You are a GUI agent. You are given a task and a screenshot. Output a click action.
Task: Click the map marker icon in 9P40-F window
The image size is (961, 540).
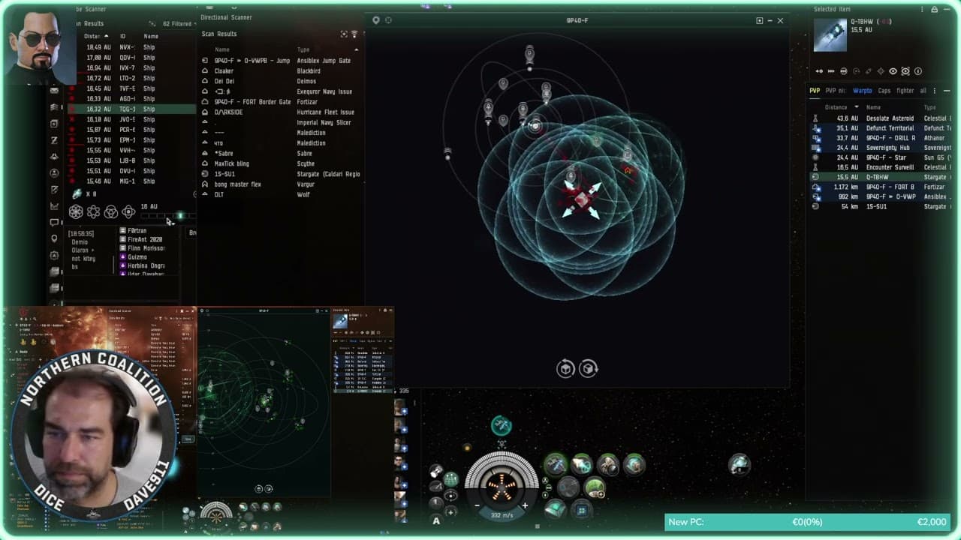click(x=376, y=20)
